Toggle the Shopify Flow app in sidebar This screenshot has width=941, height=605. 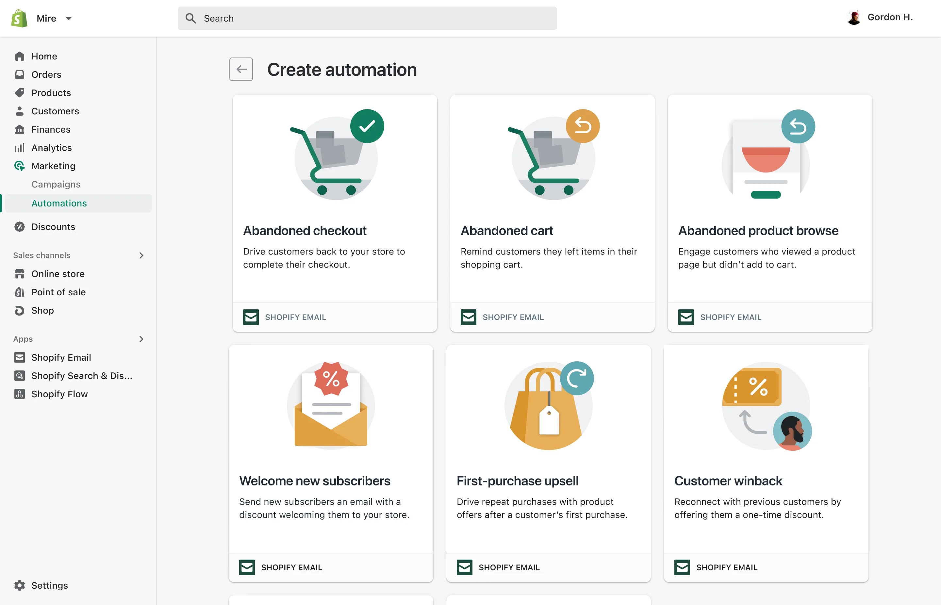pos(59,393)
